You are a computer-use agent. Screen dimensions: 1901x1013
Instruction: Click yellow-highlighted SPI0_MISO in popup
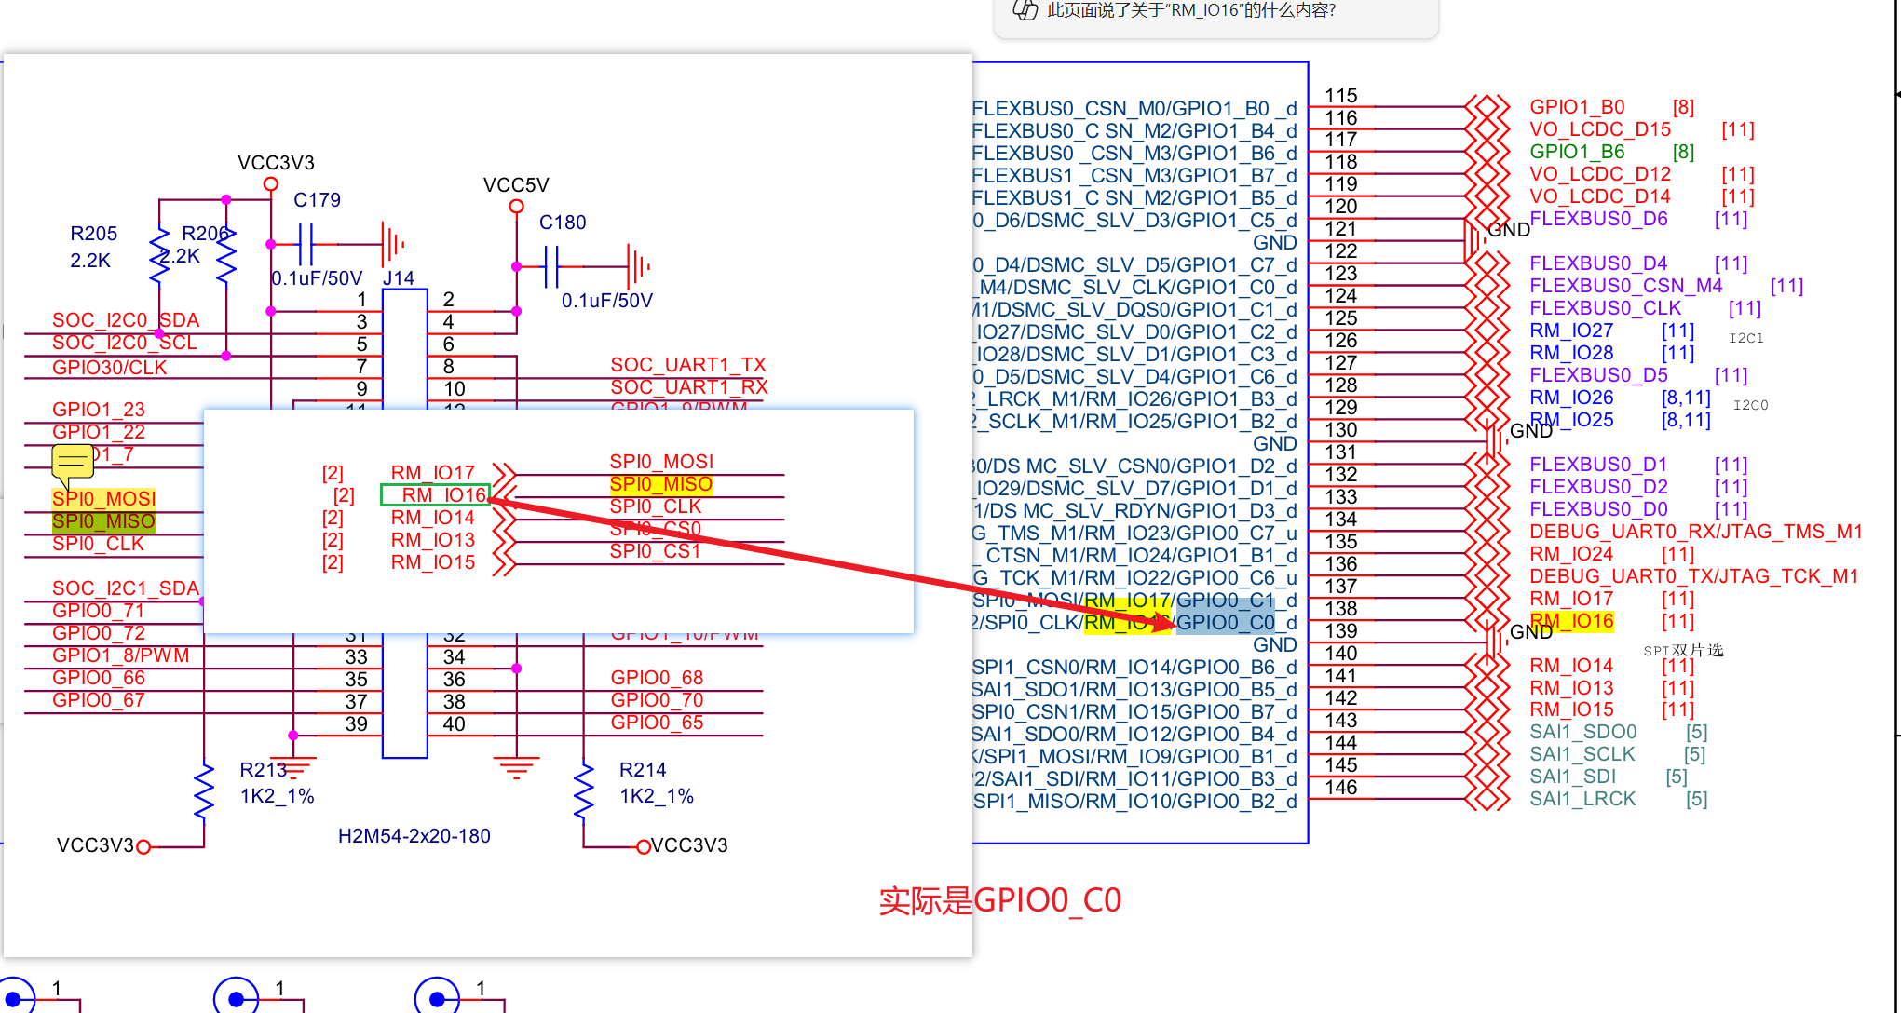(x=660, y=484)
